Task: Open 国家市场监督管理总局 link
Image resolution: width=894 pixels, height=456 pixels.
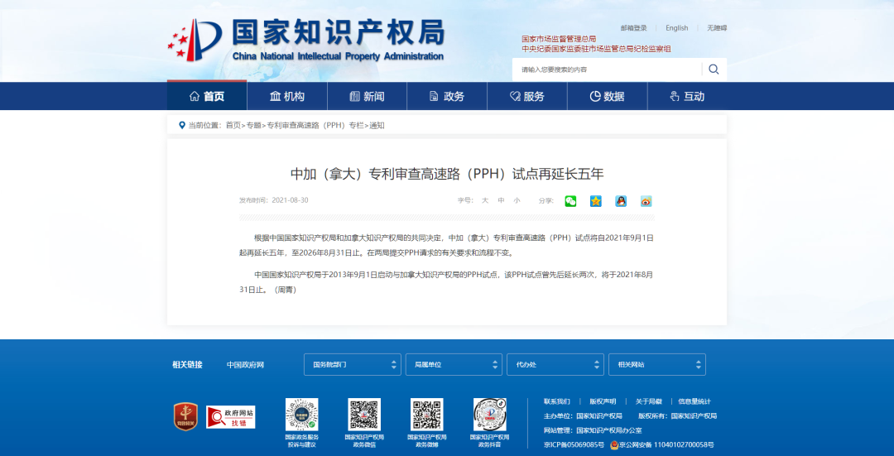Action: pos(559,39)
